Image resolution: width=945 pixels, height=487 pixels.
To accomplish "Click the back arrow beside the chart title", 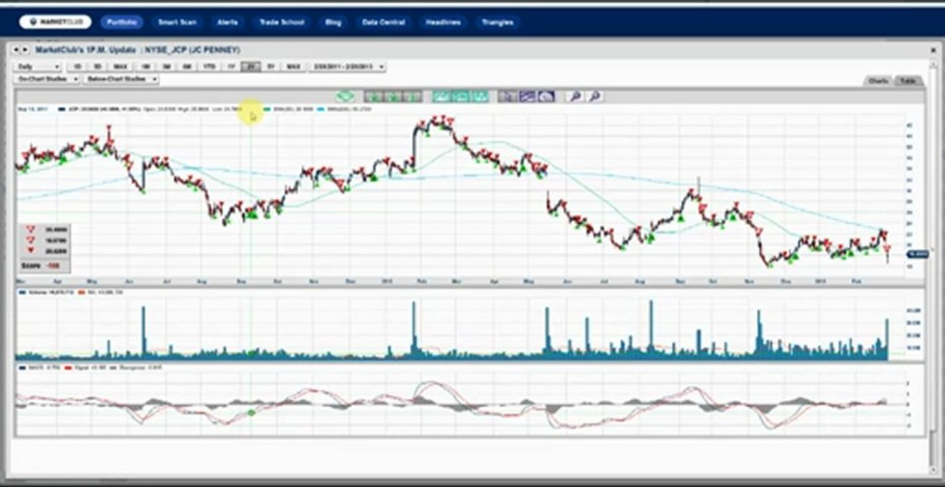I will [17, 50].
